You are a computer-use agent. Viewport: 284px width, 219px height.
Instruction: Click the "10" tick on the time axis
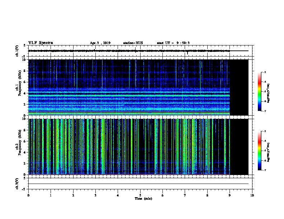pos(252,195)
